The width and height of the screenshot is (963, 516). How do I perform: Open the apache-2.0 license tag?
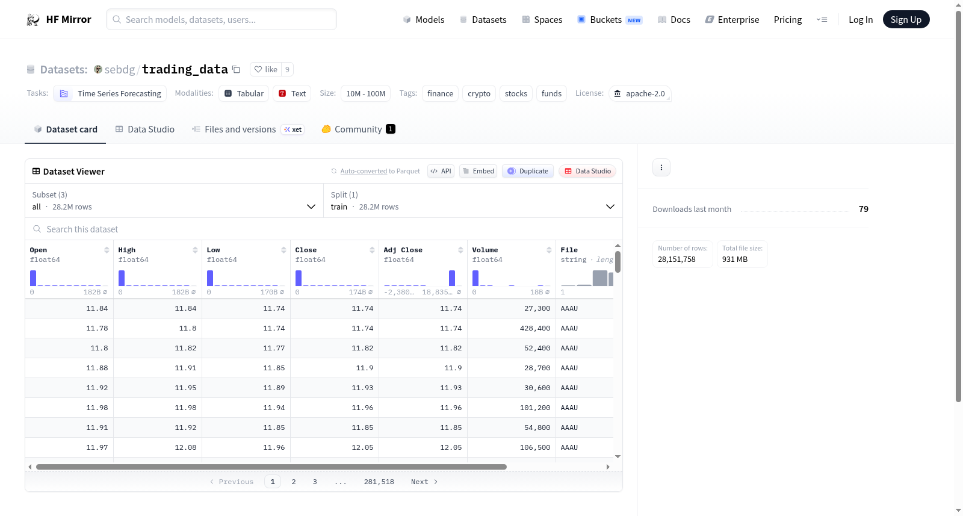640,93
